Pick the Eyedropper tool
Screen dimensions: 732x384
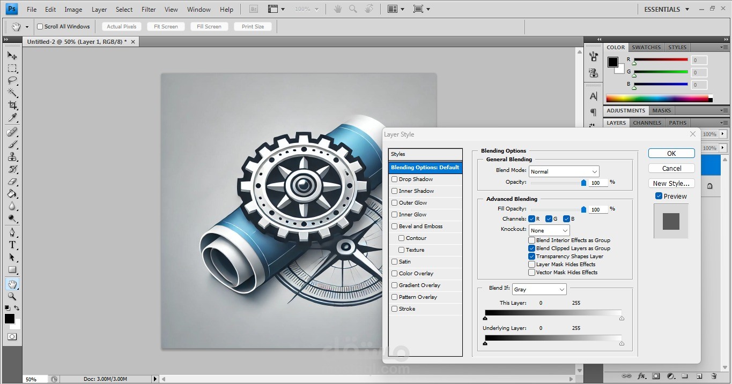[x=12, y=118]
